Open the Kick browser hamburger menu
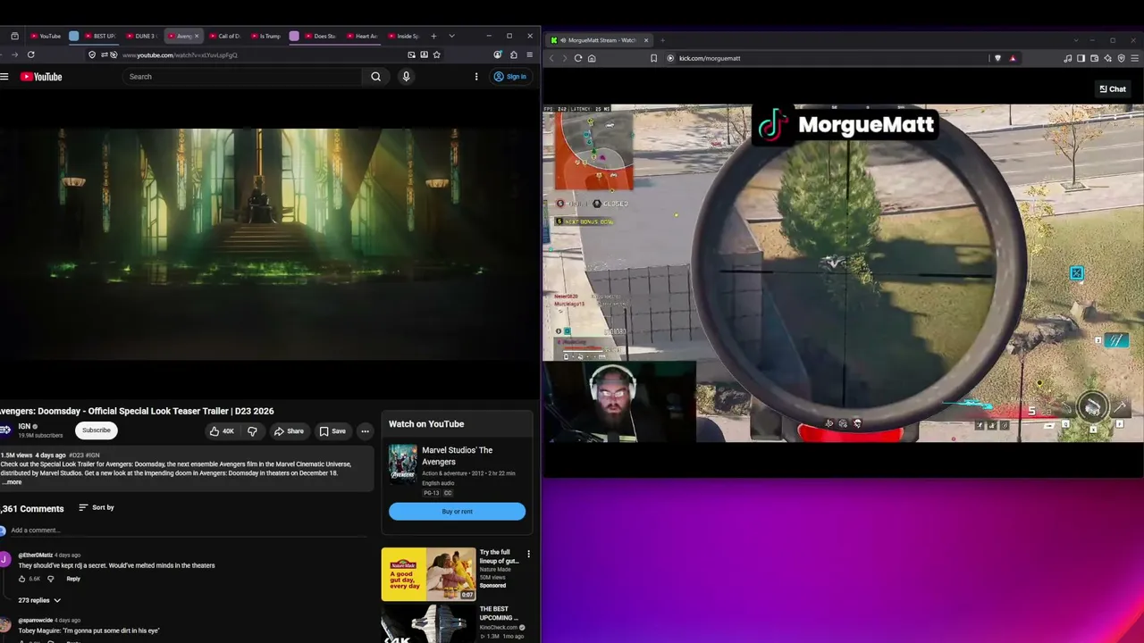Viewport: 1144px width, 643px height. point(1134,58)
